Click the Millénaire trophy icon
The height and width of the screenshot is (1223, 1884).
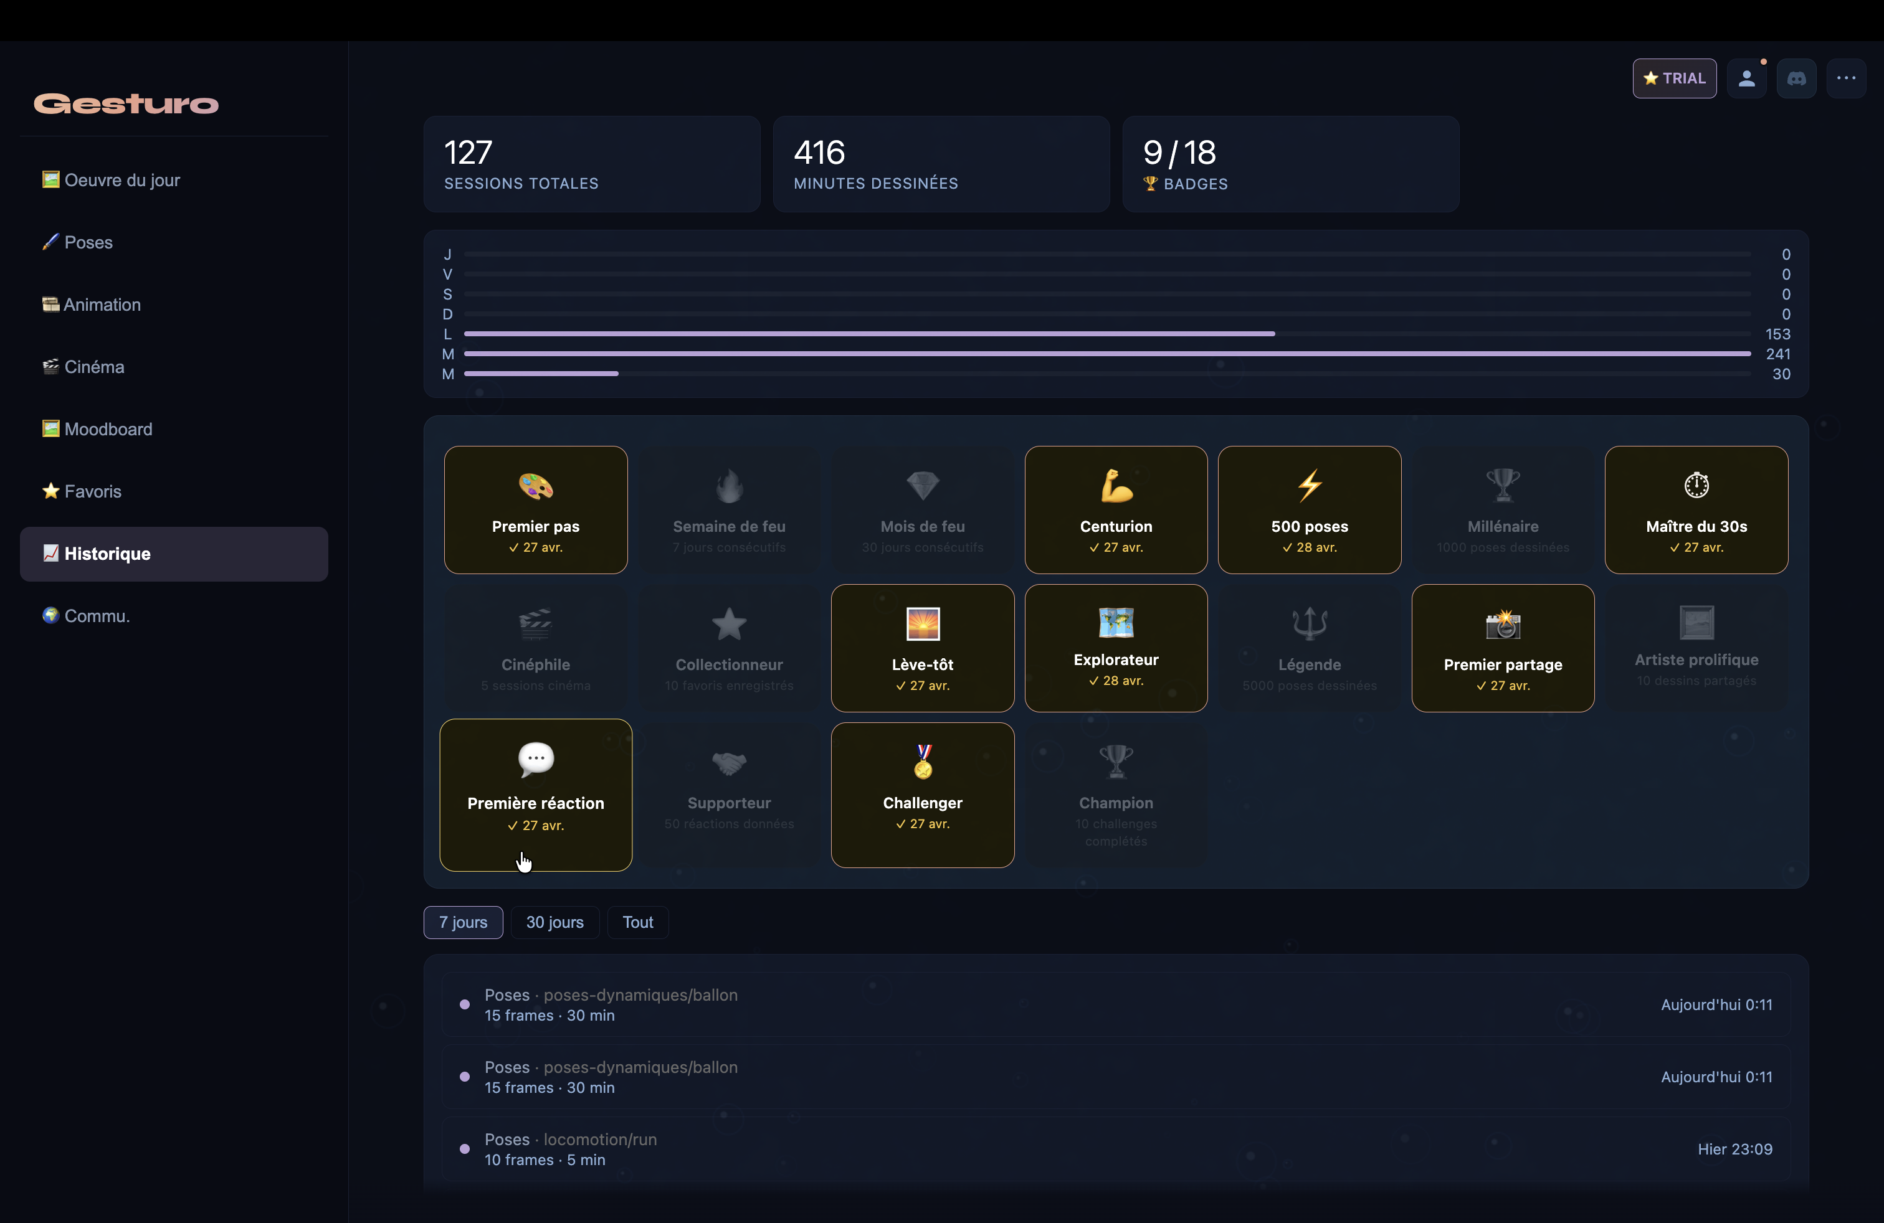pos(1503,486)
